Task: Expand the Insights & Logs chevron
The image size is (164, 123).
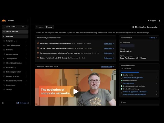Action: [26, 41]
